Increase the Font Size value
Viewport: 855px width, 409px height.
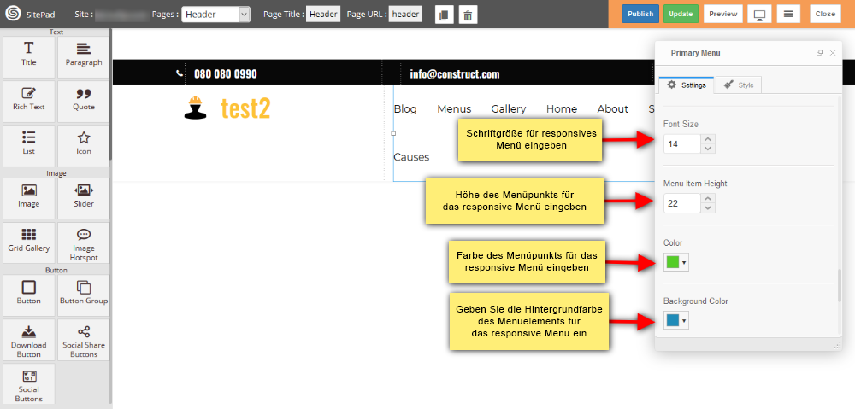(708, 139)
